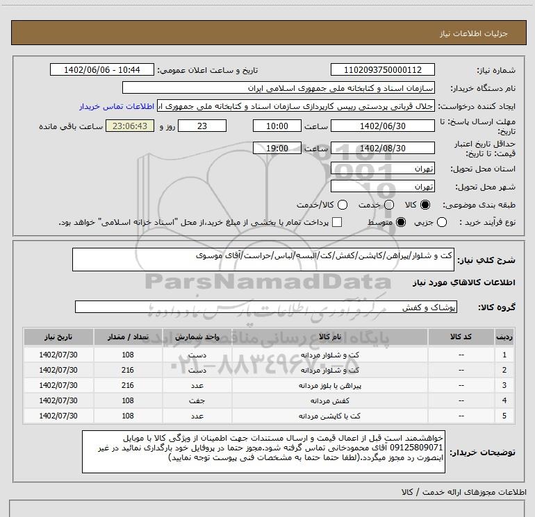Click the تاریخ نیاز column header
Viewport: 535px width, 517px height.
pyautogui.click(x=58, y=337)
